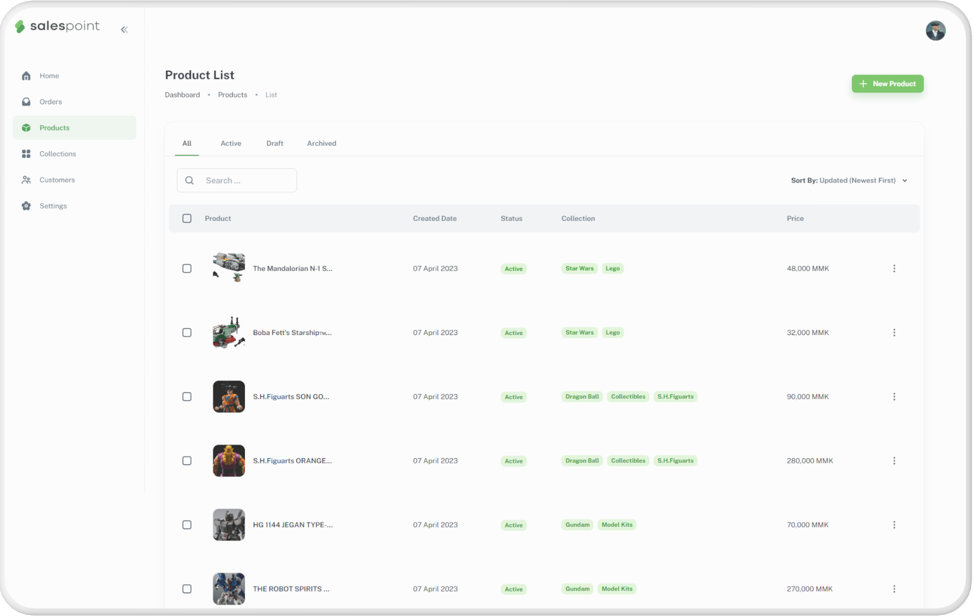Click the List breadcrumb item
973x616 pixels.
271,95
